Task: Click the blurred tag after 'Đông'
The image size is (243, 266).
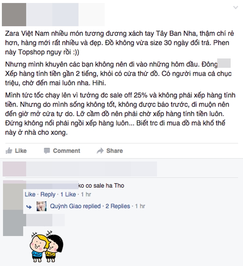Action: [224, 63]
